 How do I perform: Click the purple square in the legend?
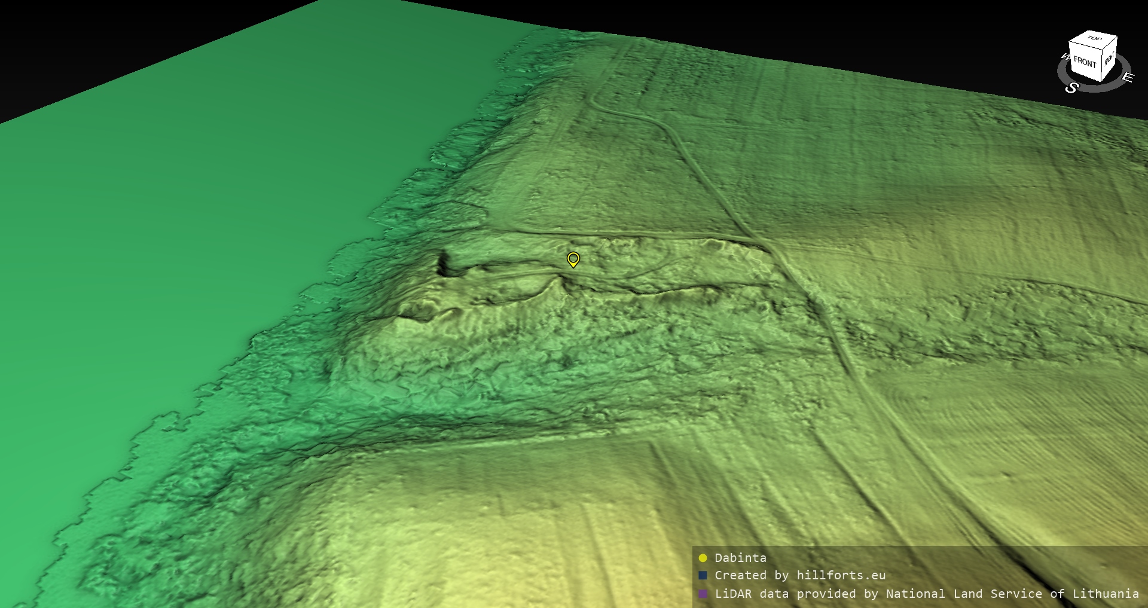point(703,594)
